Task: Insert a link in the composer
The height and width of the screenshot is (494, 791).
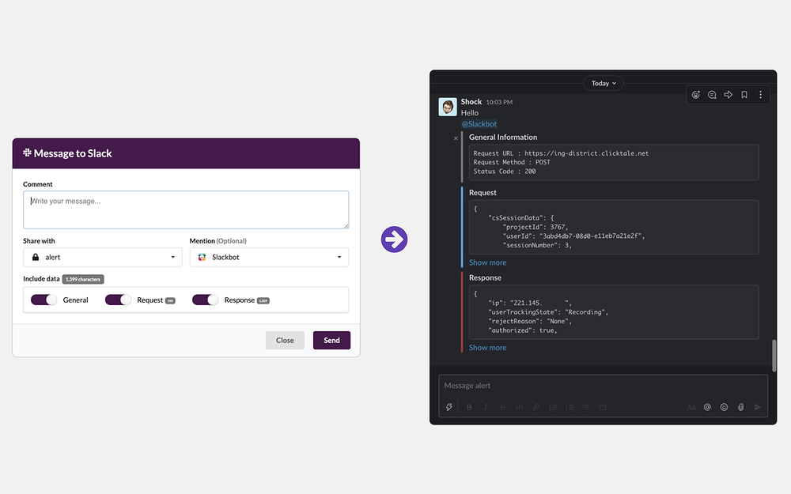Action: 536,407
